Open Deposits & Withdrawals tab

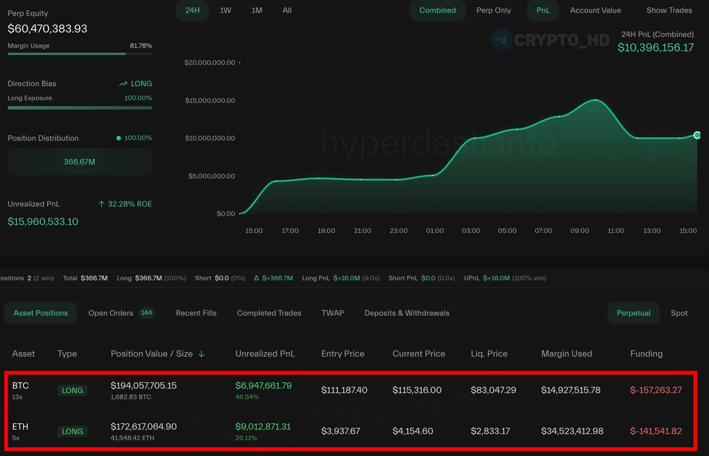point(407,313)
